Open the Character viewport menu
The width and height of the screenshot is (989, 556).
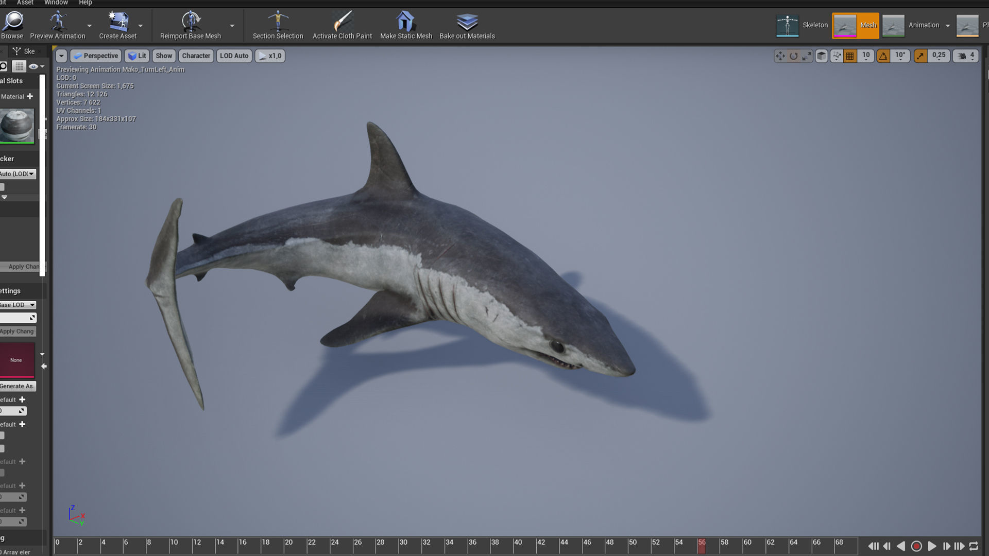coord(196,56)
